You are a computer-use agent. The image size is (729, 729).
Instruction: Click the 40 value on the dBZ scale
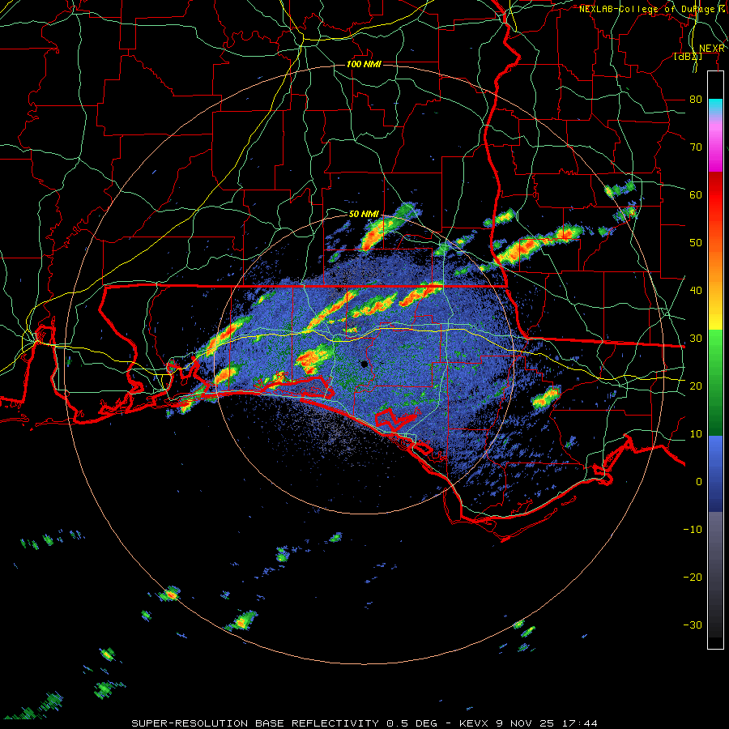click(x=696, y=291)
